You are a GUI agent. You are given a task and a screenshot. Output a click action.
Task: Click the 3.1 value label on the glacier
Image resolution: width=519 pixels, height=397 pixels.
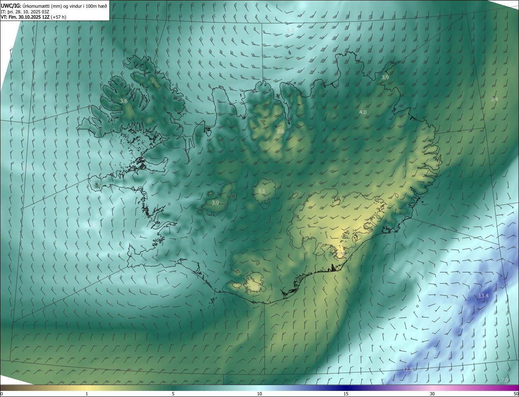(x=262, y=191)
